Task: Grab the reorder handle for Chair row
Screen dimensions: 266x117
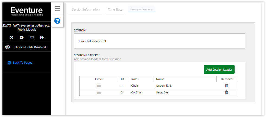Action: 99,86
